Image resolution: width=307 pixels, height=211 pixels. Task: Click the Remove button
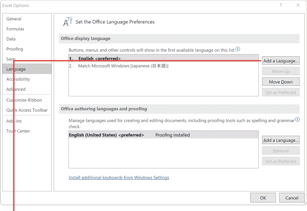click(x=281, y=151)
